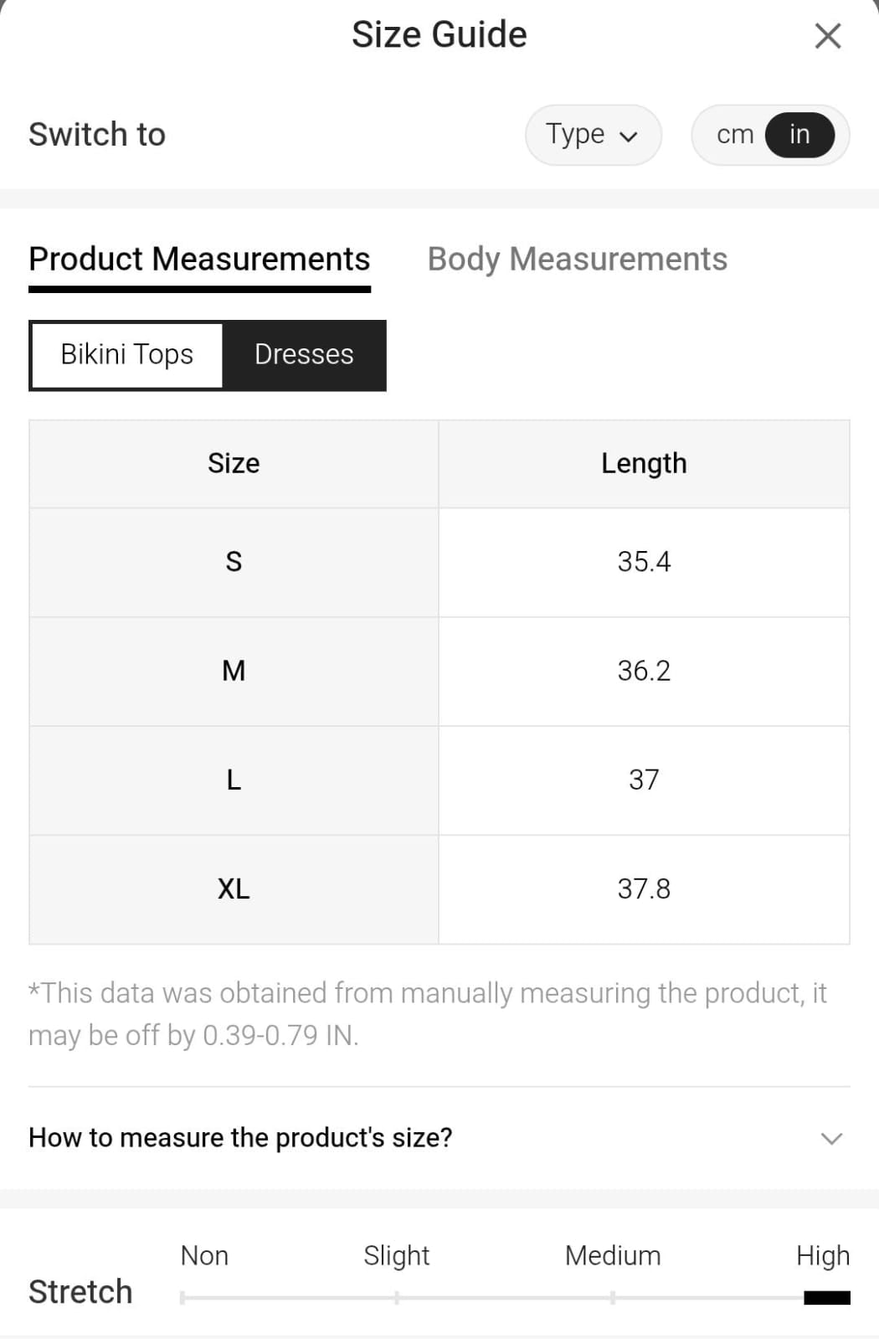
Task: Click the Length column header
Action: coord(644,464)
